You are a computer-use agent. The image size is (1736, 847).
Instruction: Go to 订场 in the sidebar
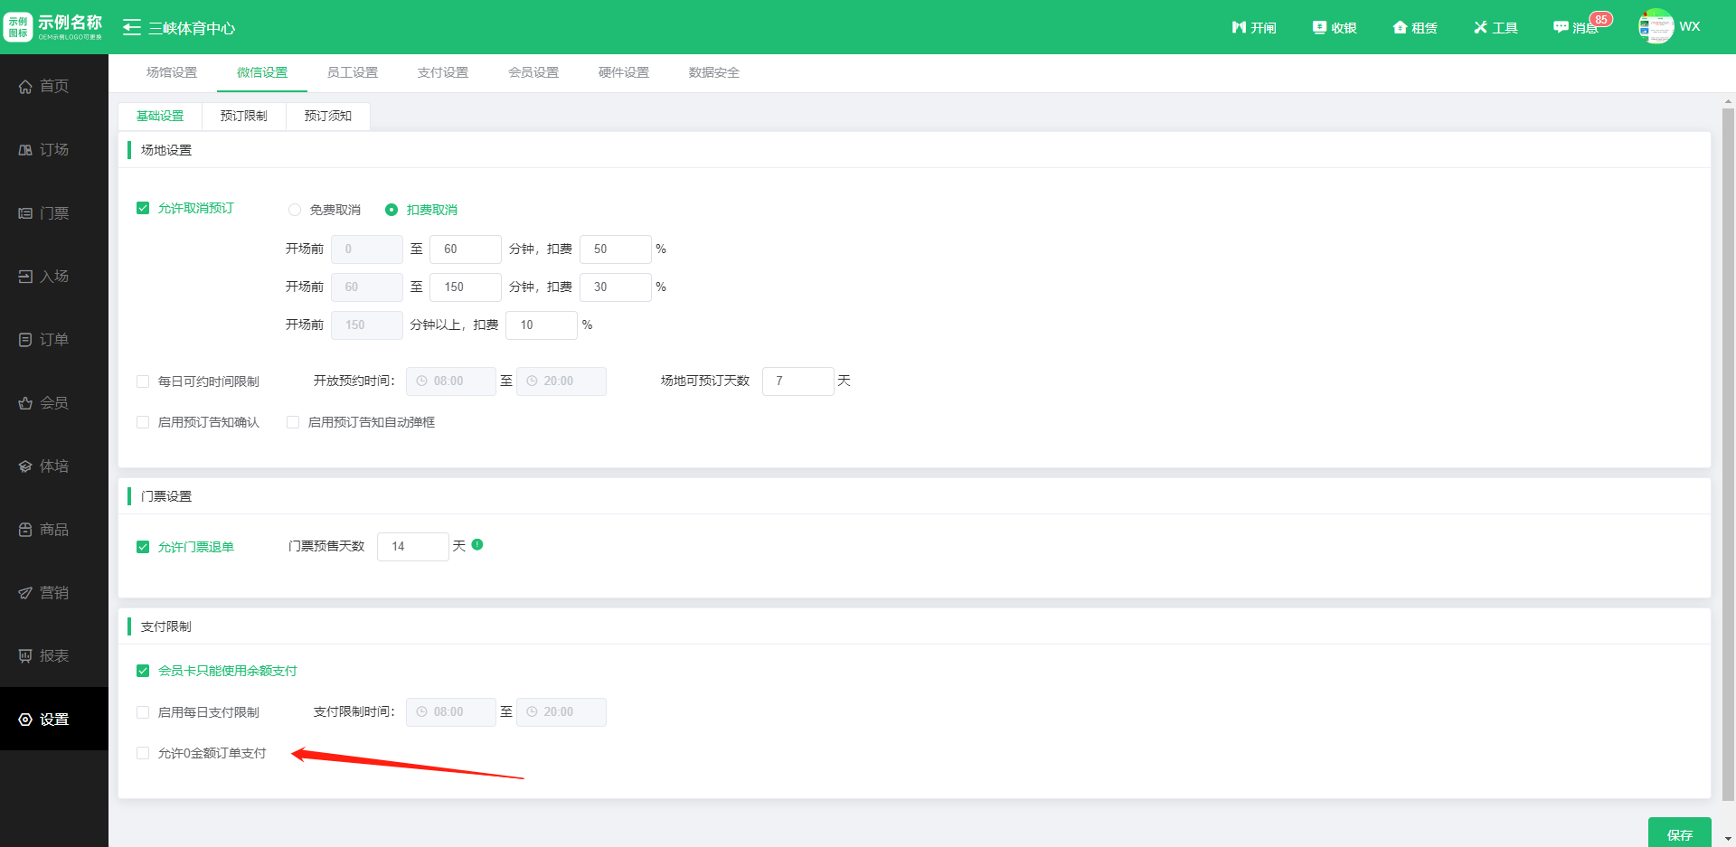54,150
